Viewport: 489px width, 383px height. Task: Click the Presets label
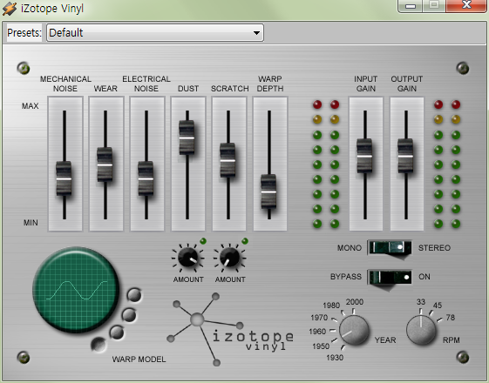(x=24, y=33)
